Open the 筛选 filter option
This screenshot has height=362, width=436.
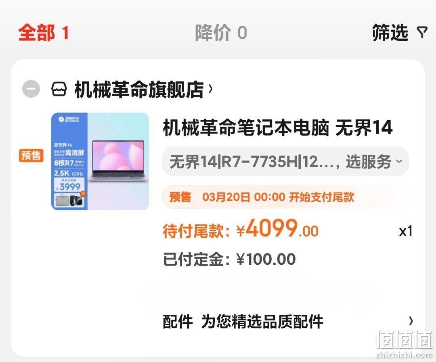[x=400, y=33]
